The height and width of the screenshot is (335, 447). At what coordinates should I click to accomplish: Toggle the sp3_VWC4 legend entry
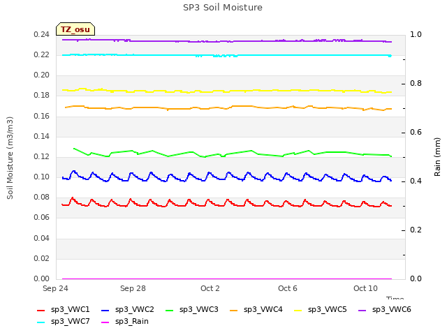256,309
